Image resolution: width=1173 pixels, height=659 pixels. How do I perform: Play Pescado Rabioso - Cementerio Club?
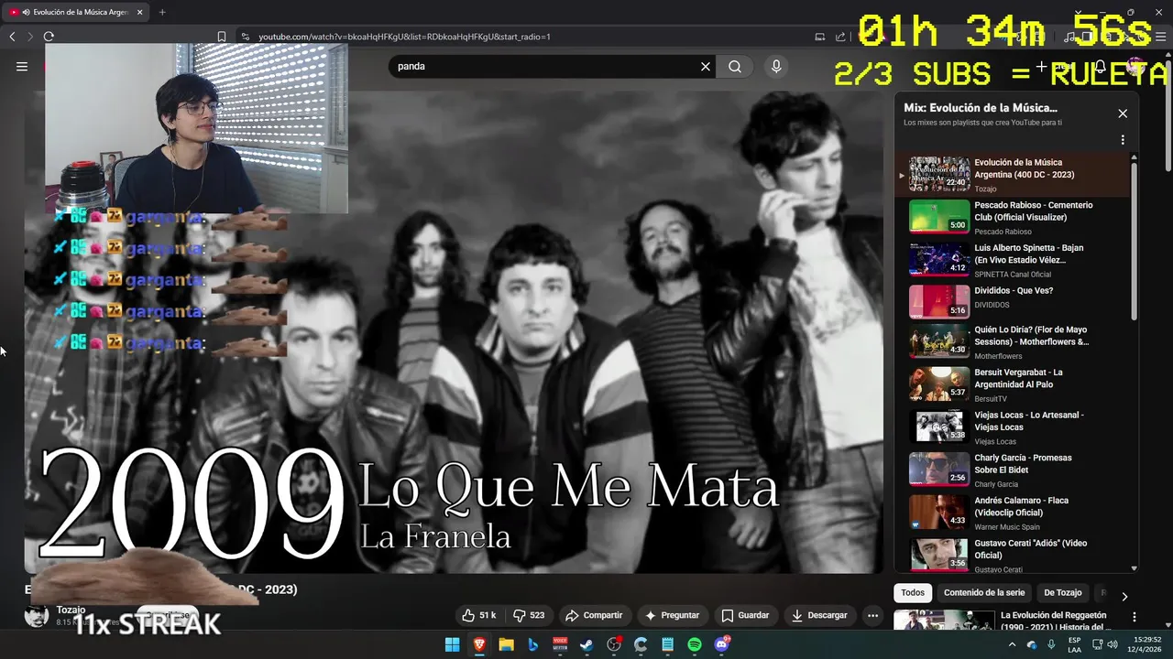coord(1013,217)
